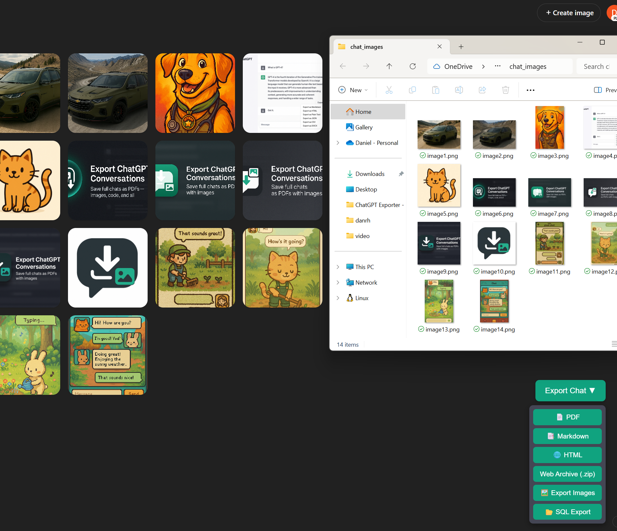Open the Export Chat dropdown menu
The height and width of the screenshot is (531, 617).
point(570,391)
